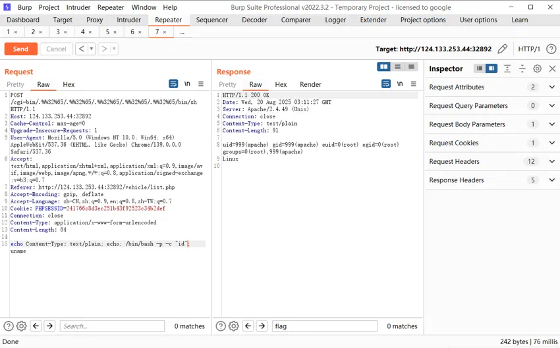Select side-by-side request/response layout

[x=383, y=66]
